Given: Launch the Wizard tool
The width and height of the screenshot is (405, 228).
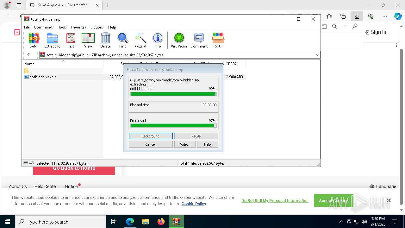Looking at the screenshot, I should 140,40.
